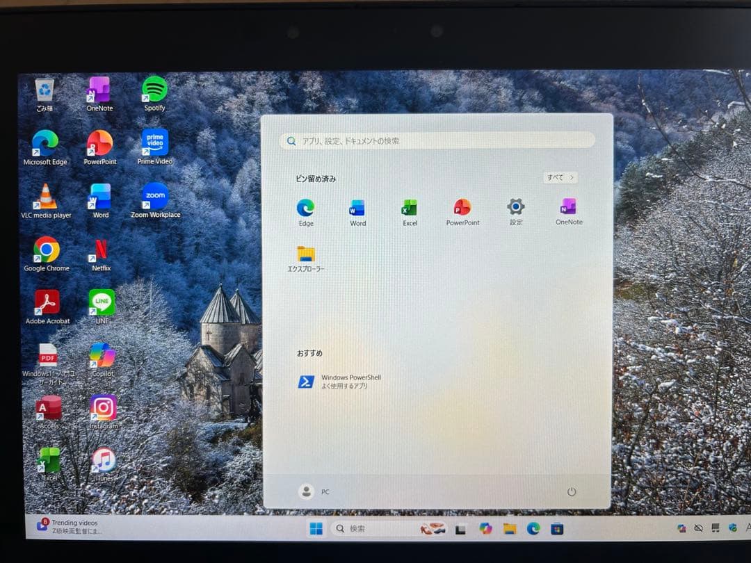Click the power button in the Start menu
The image size is (751, 563).
572,491
